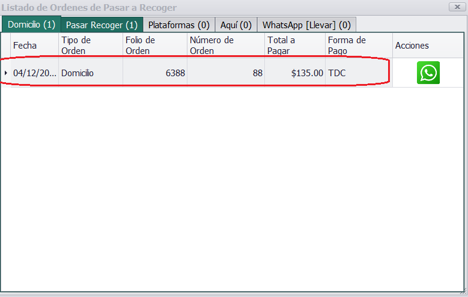The width and height of the screenshot is (468, 297).
Task: Click the Número de Orden column header
Action: pyautogui.click(x=225, y=46)
